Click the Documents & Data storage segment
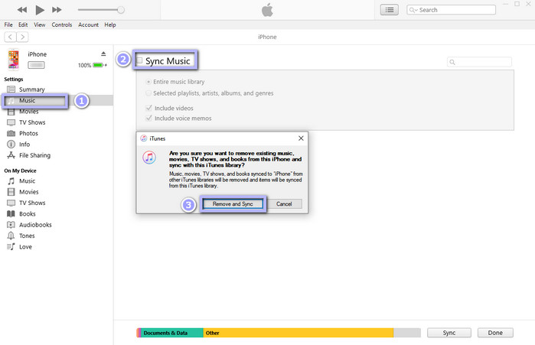The image size is (535, 345). pos(172,333)
